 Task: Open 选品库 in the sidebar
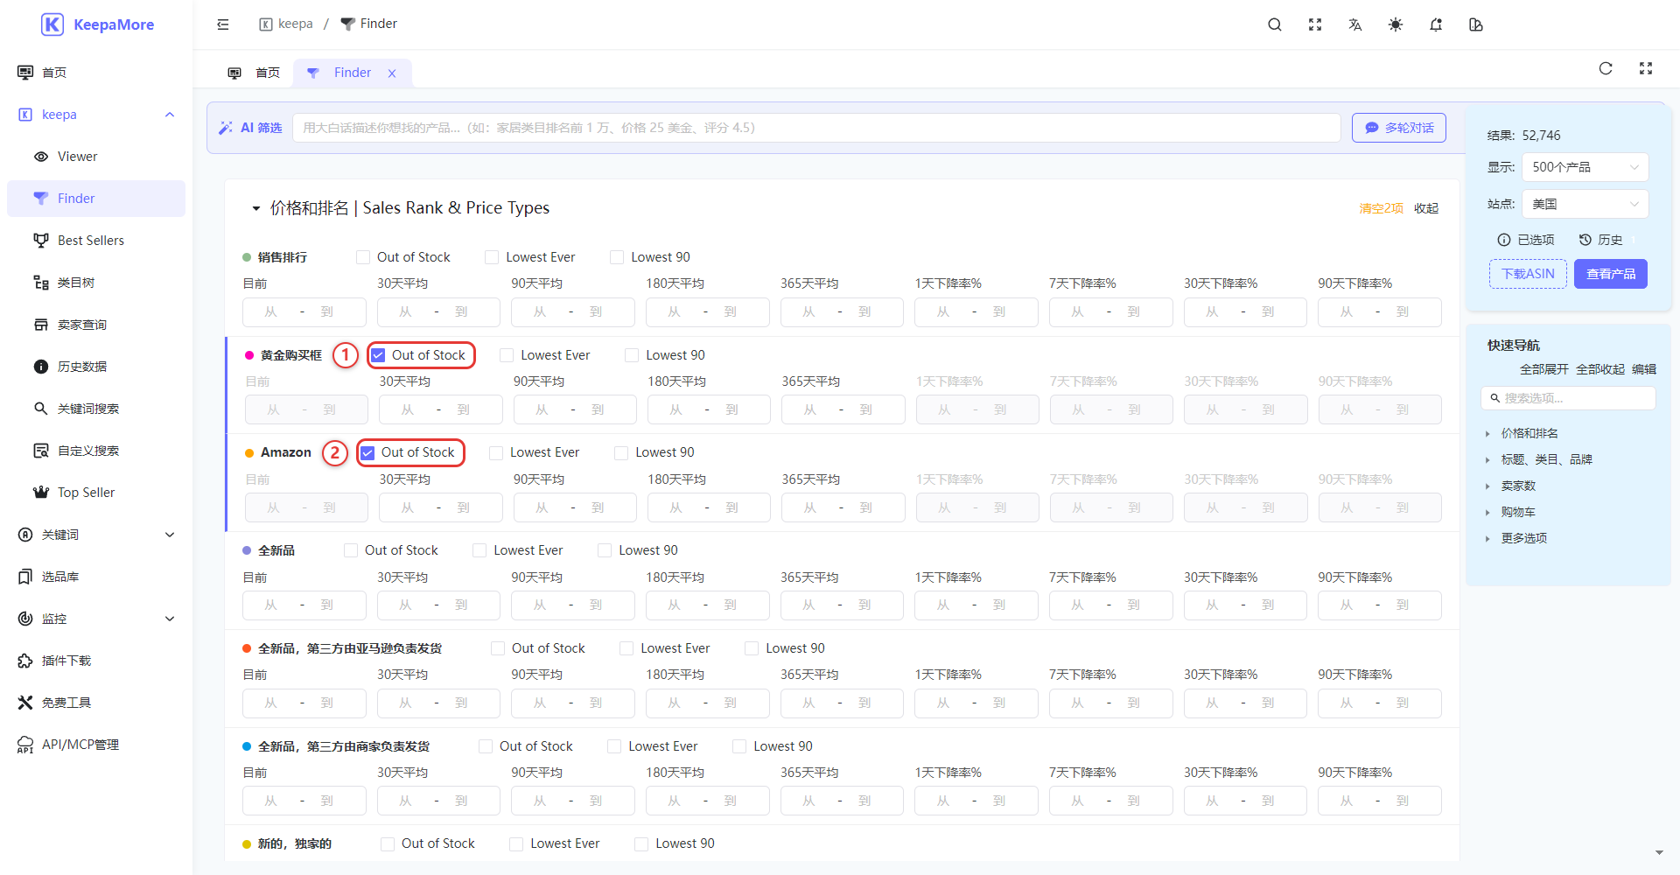point(96,577)
